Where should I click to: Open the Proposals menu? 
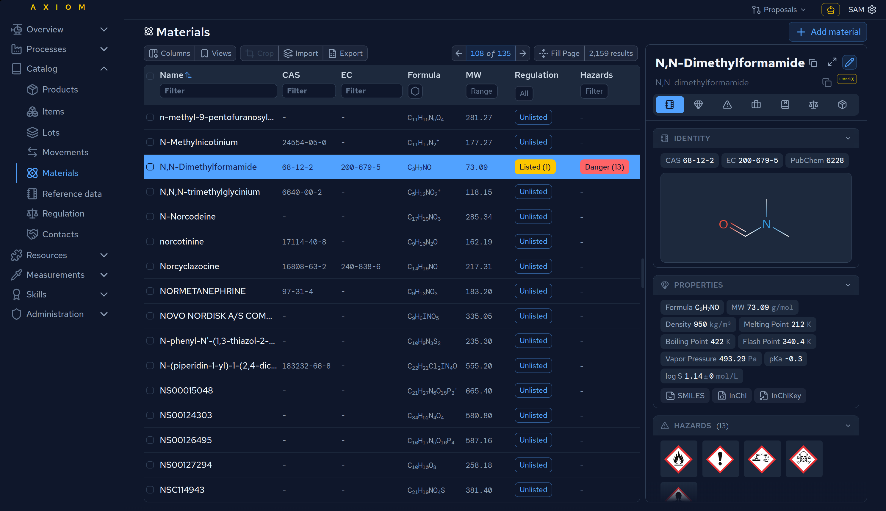pyautogui.click(x=779, y=10)
